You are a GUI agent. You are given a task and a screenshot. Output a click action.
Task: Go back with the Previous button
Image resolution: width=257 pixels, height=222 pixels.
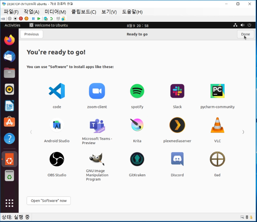tap(31, 34)
